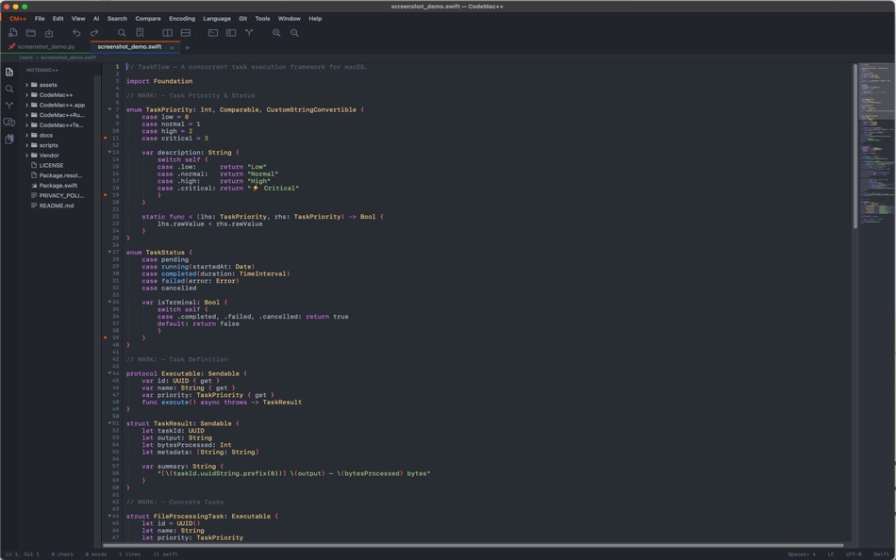Expand the Vendor folder

pos(27,155)
